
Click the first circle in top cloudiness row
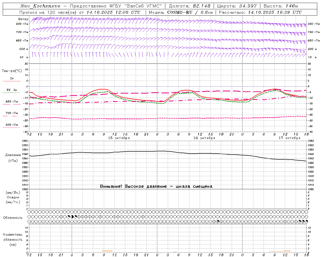click(29, 212)
